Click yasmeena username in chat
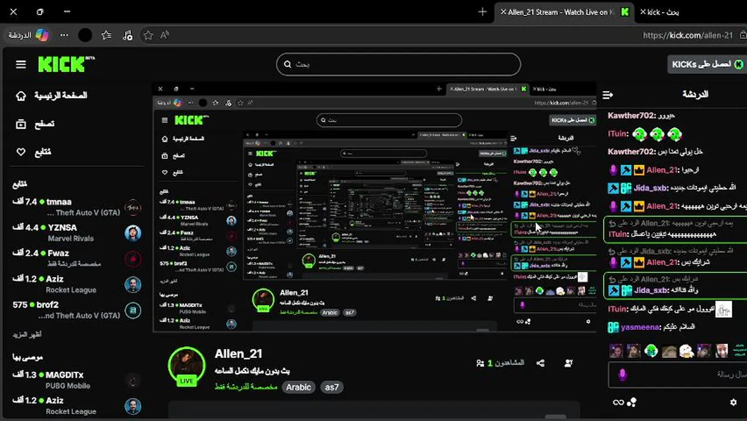 (640, 327)
